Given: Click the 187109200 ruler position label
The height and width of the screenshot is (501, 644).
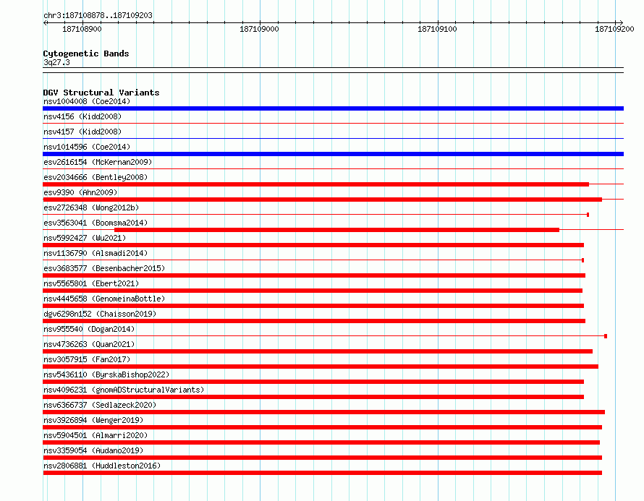Looking at the screenshot, I should (x=614, y=29).
